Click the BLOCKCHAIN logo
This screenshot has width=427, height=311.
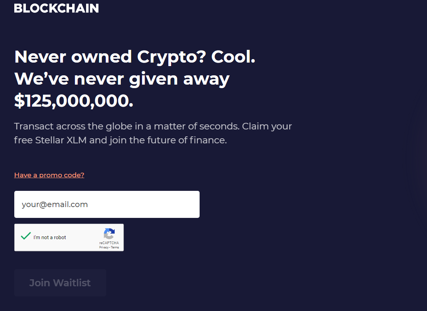click(x=56, y=8)
